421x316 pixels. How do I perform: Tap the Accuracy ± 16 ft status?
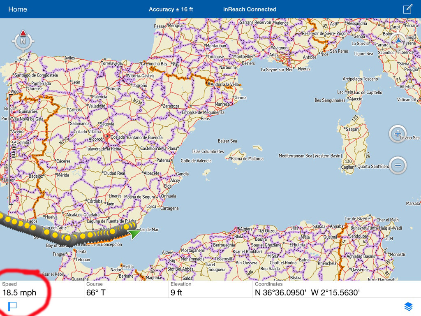click(171, 9)
